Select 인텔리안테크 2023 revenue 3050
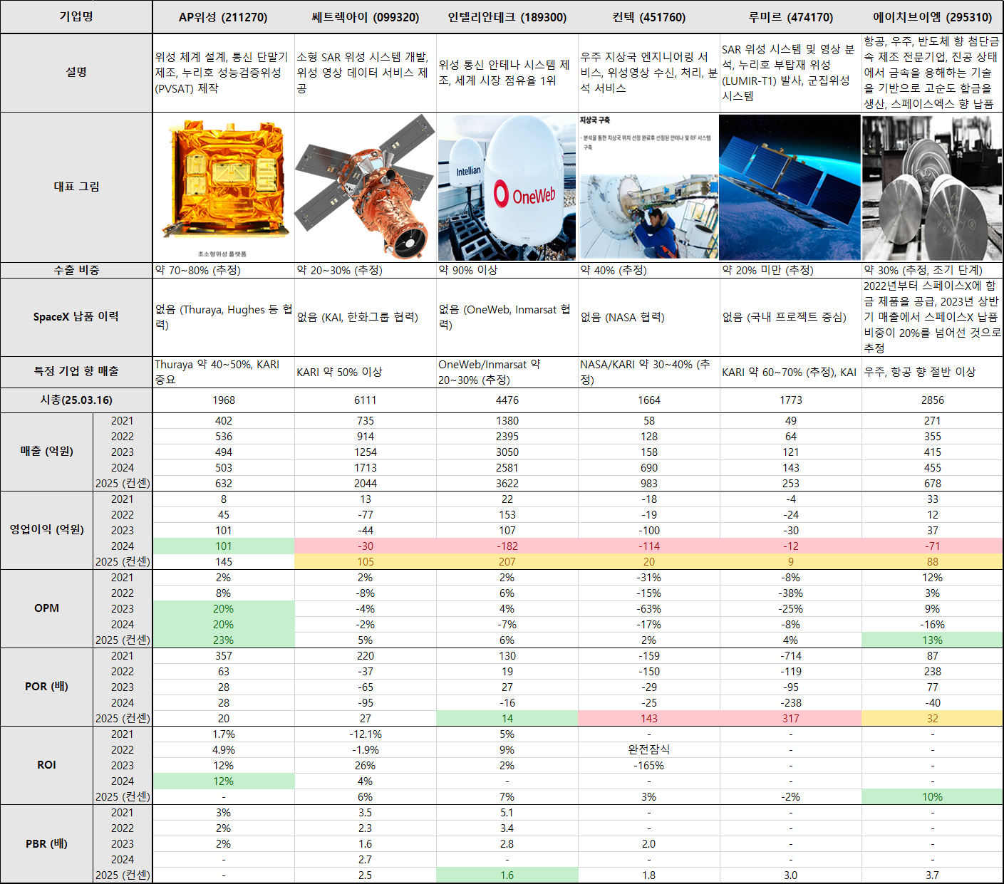This screenshot has width=1004, height=884. (507, 452)
